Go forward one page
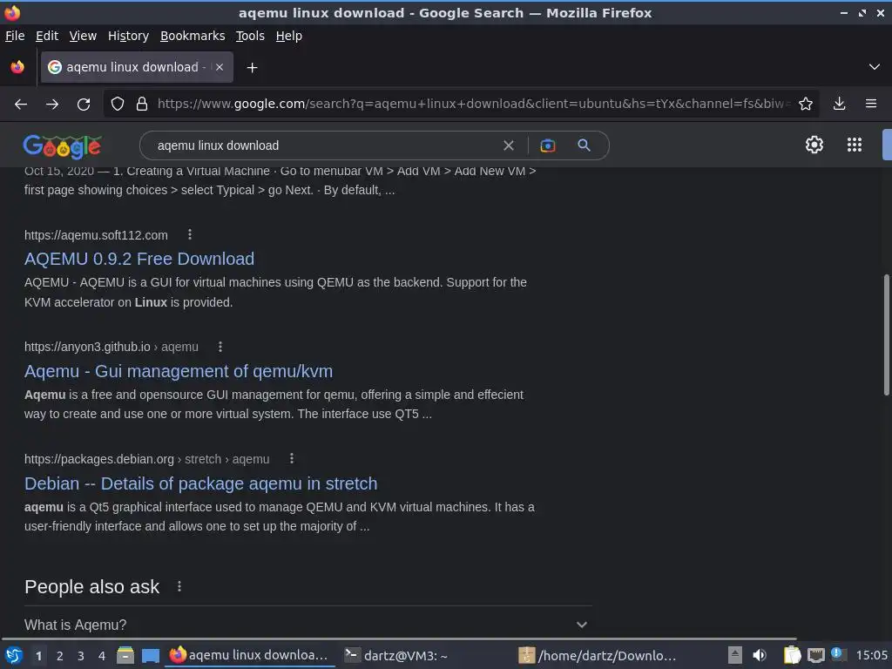 coord(52,105)
